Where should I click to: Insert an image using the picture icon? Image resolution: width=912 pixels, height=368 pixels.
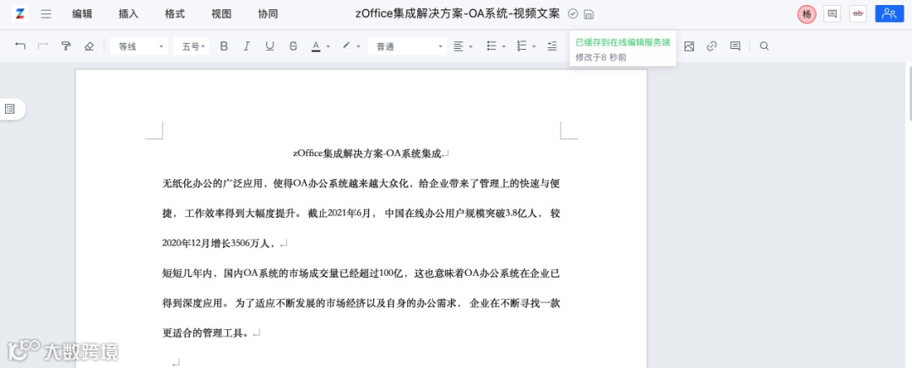pos(689,46)
